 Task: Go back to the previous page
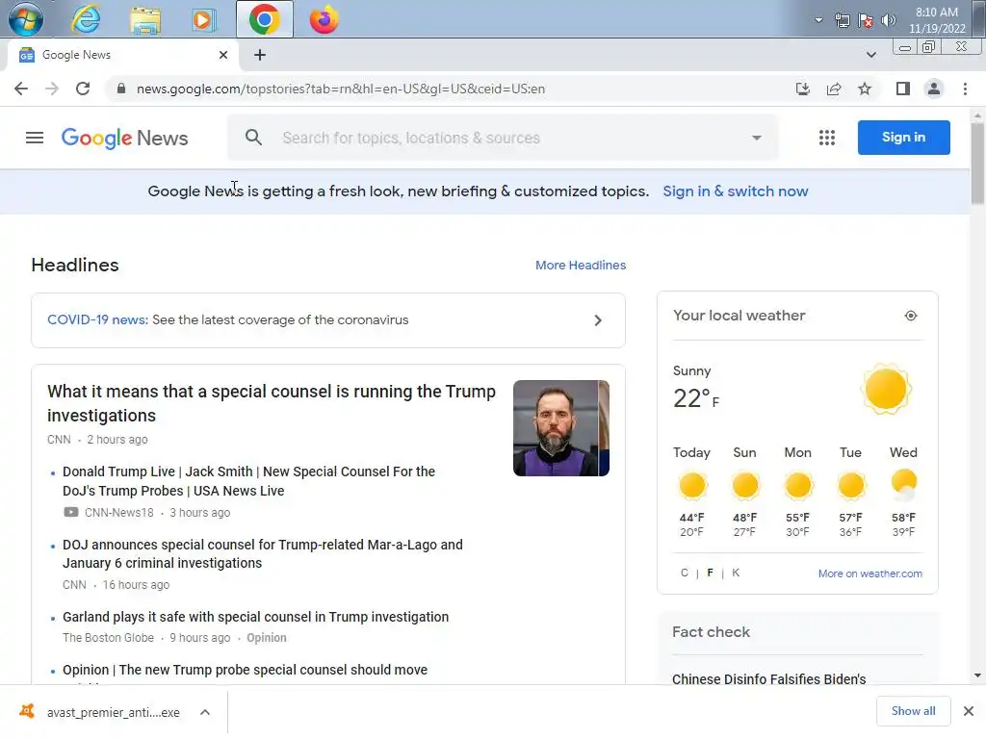[21, 89]
